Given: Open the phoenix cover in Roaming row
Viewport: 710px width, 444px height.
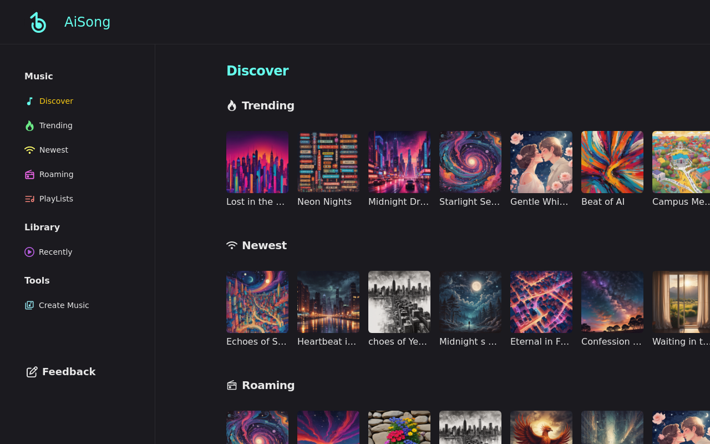Looking at the screenshot, I should (x=541, y=427).
